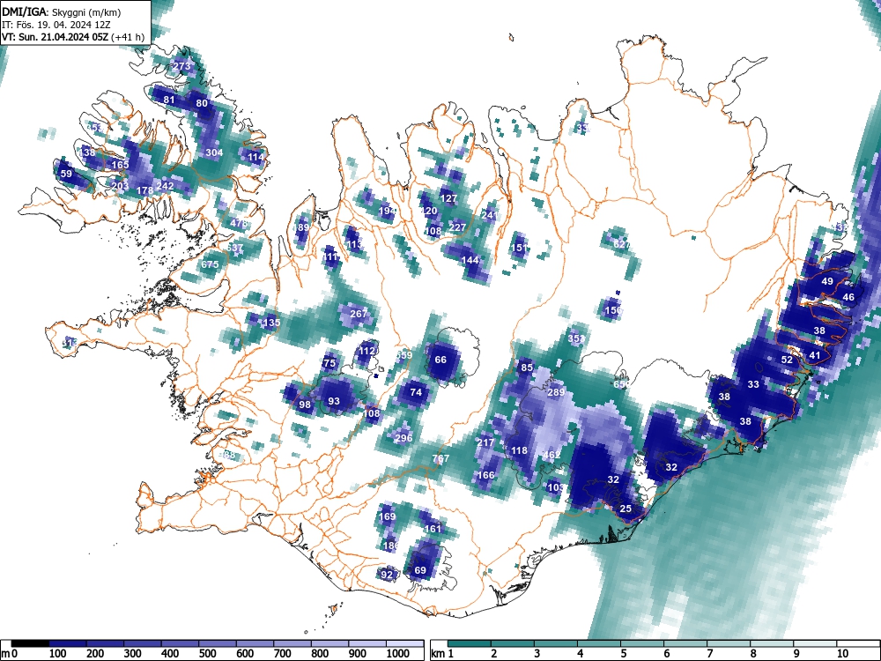The height and width of the screenshot is (661, 881).
Task: Click the 169 visibility label
Action: click(x=387, y=516)
